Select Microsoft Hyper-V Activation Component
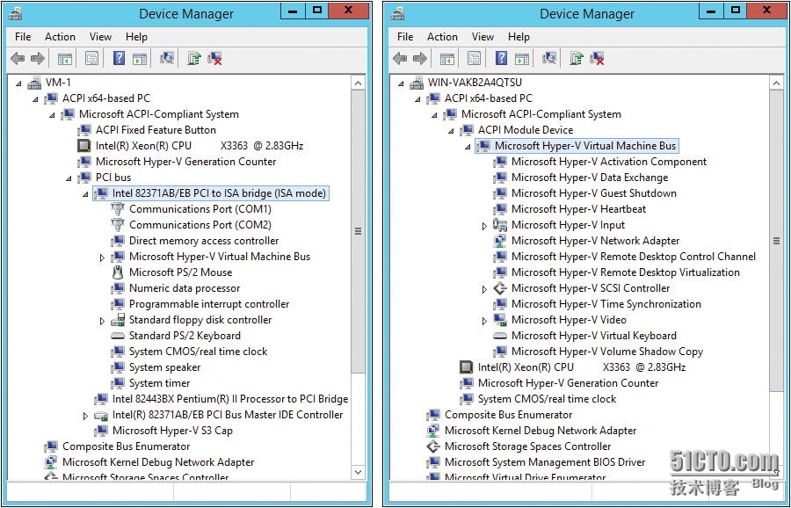The image size is (791, 508). [x=609, y=162]
